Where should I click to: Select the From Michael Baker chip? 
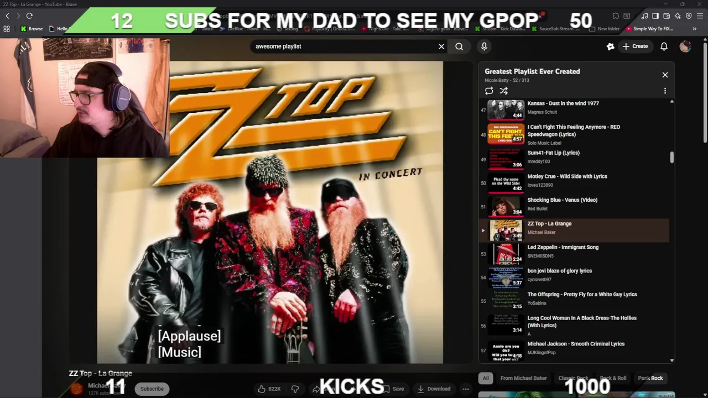click(523, 378)
